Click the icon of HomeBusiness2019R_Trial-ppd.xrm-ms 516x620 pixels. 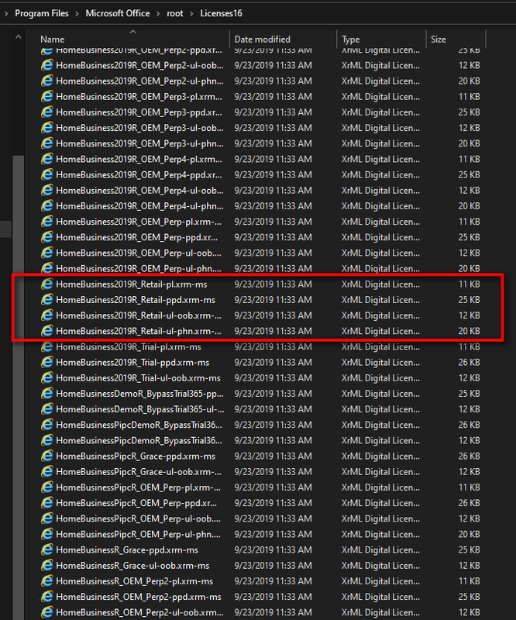pyautogui.click(x=47, y=363)
